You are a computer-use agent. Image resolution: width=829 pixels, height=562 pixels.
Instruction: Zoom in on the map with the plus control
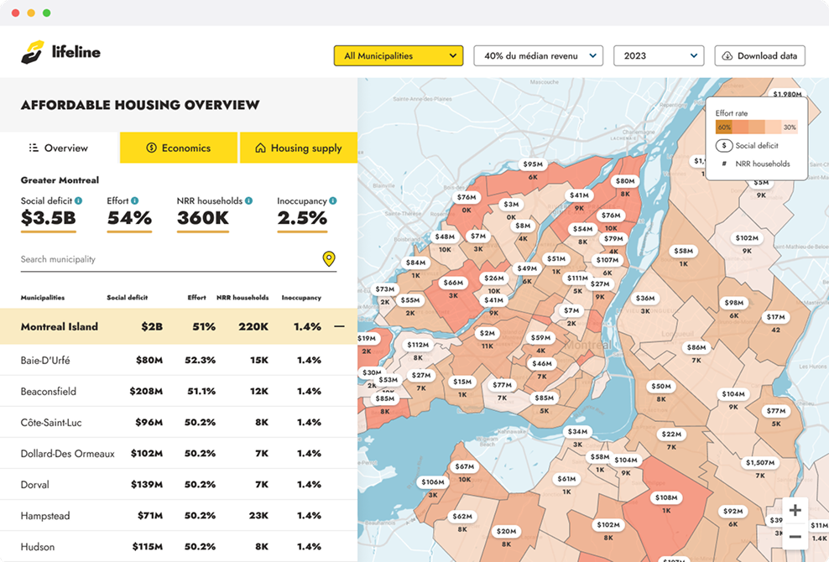795,509
